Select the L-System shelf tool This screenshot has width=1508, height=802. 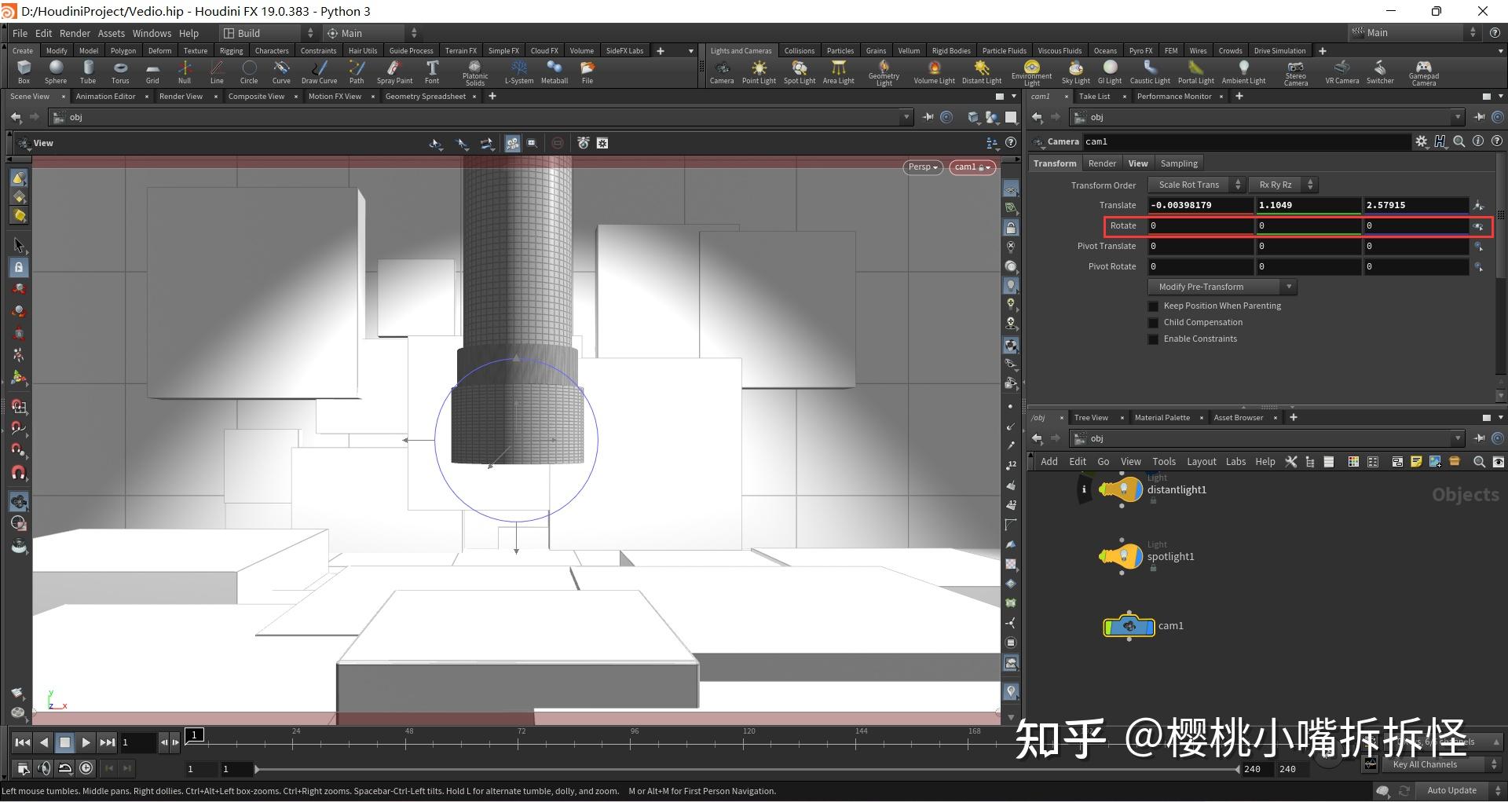(518, 71)
